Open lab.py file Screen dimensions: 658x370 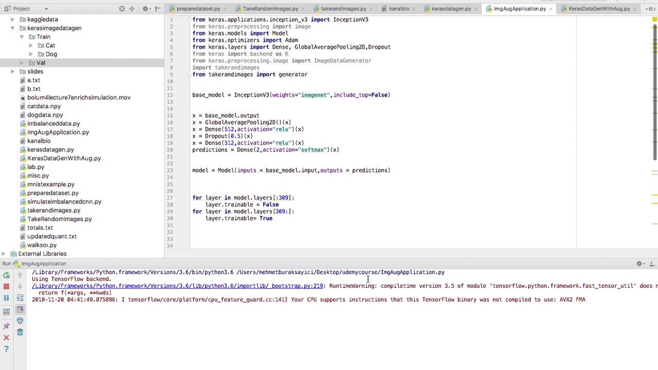[35, 167]
